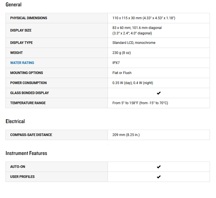The width and height of the screenshot is (216, 198).
Task: Click the Auto-On checkmark icon
Action: [158, 167]
